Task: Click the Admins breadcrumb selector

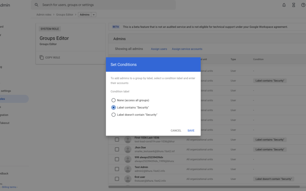Action: pyautogui.click(x=84, y=15)
